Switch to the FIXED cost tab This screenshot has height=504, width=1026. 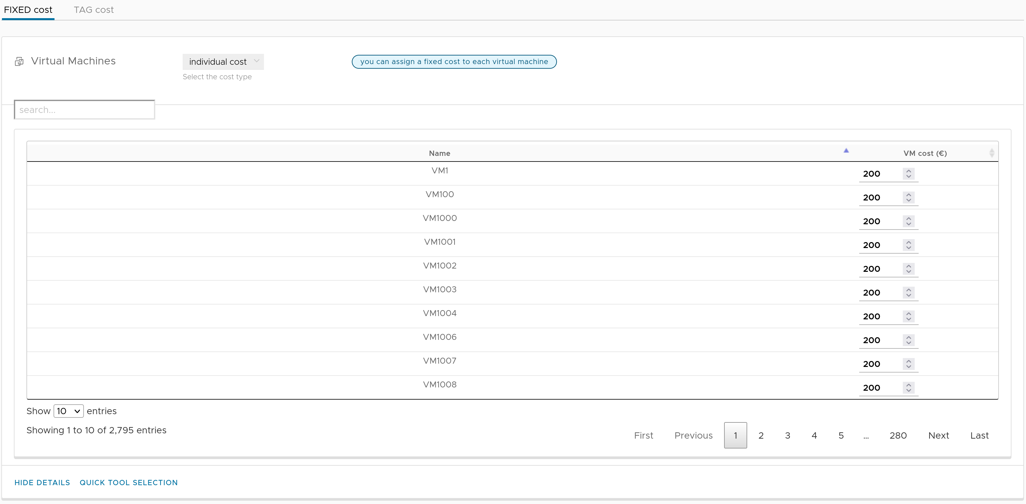click(x=28, y=10)
